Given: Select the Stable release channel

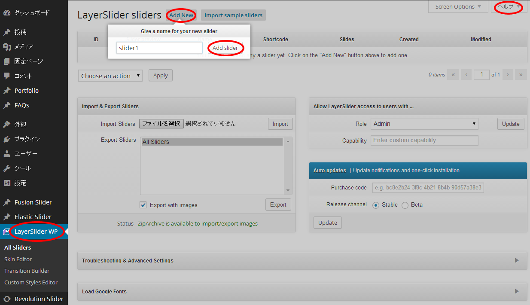Looking at the screenshot, I should 376,205.
